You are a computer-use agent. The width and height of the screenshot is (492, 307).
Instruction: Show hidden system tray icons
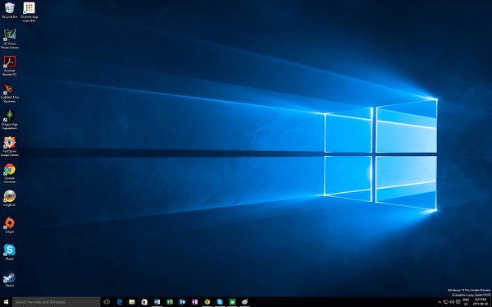click(x=440, y=302)
